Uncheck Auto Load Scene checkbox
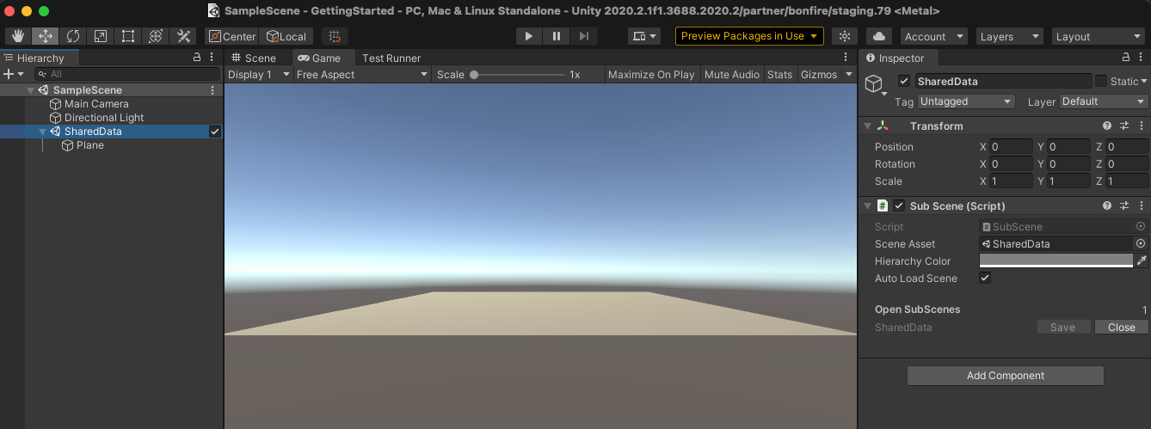Viewport: 1151px width, 429px height. point(986,279)
